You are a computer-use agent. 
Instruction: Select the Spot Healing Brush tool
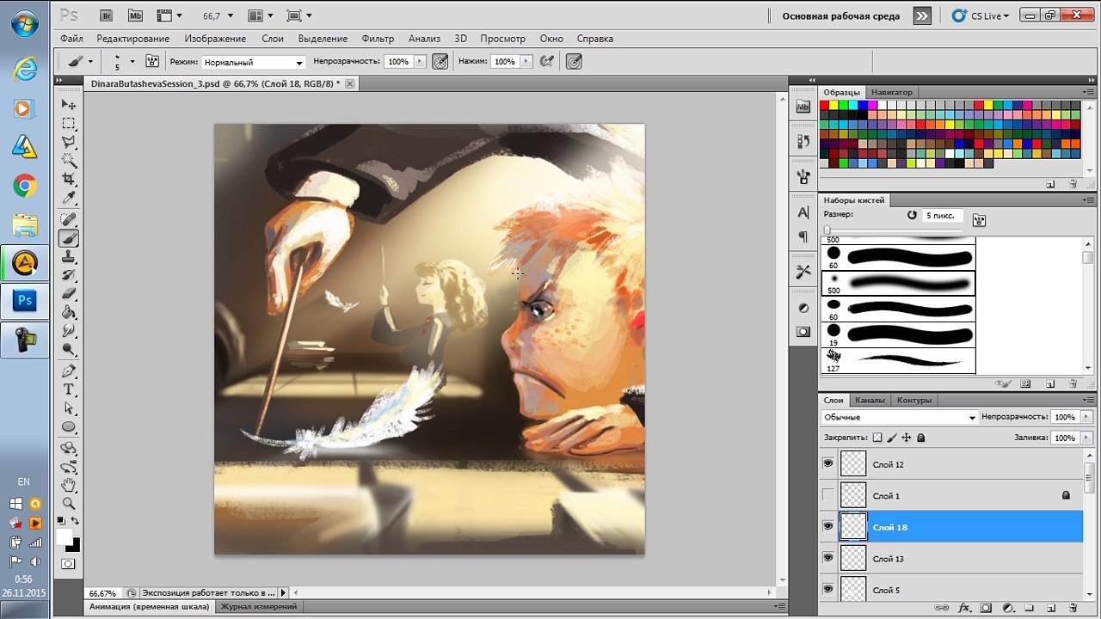tap(69, 219)
